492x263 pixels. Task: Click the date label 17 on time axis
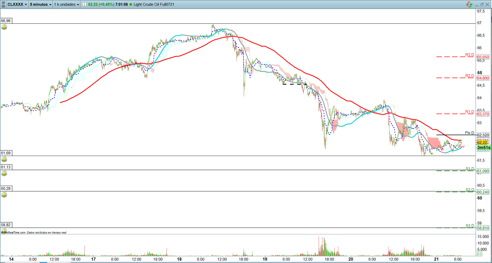[x=93, y=259]
